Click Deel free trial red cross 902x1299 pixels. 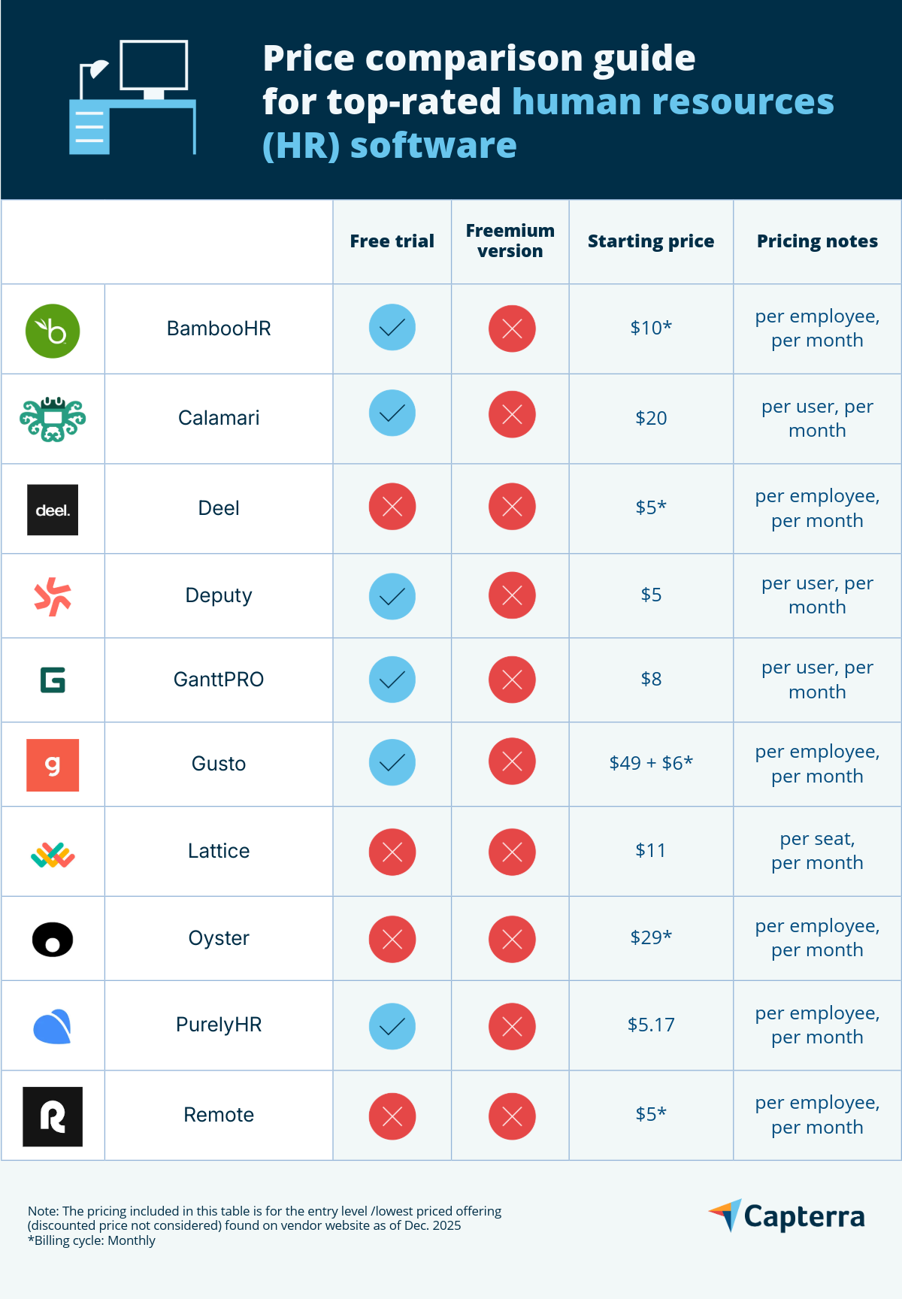point(392,507)
